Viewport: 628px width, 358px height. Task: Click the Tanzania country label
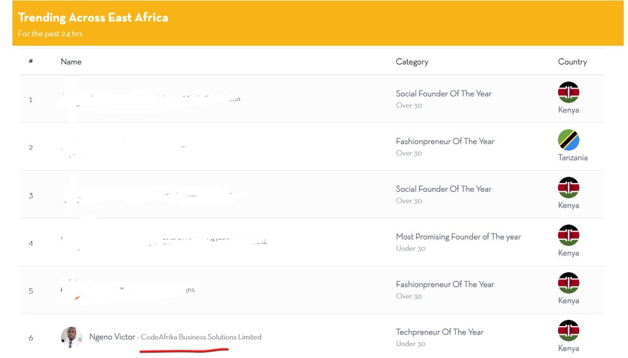click(573, 158)
